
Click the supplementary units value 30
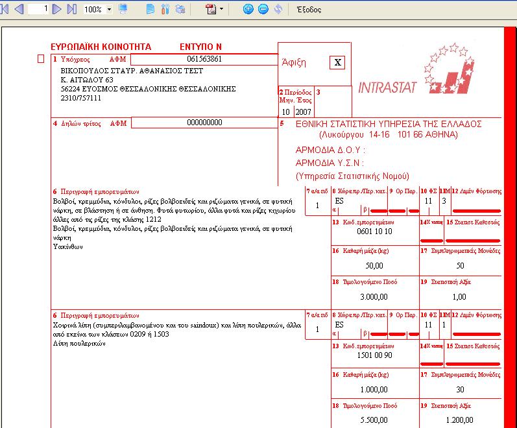[460, 390]
